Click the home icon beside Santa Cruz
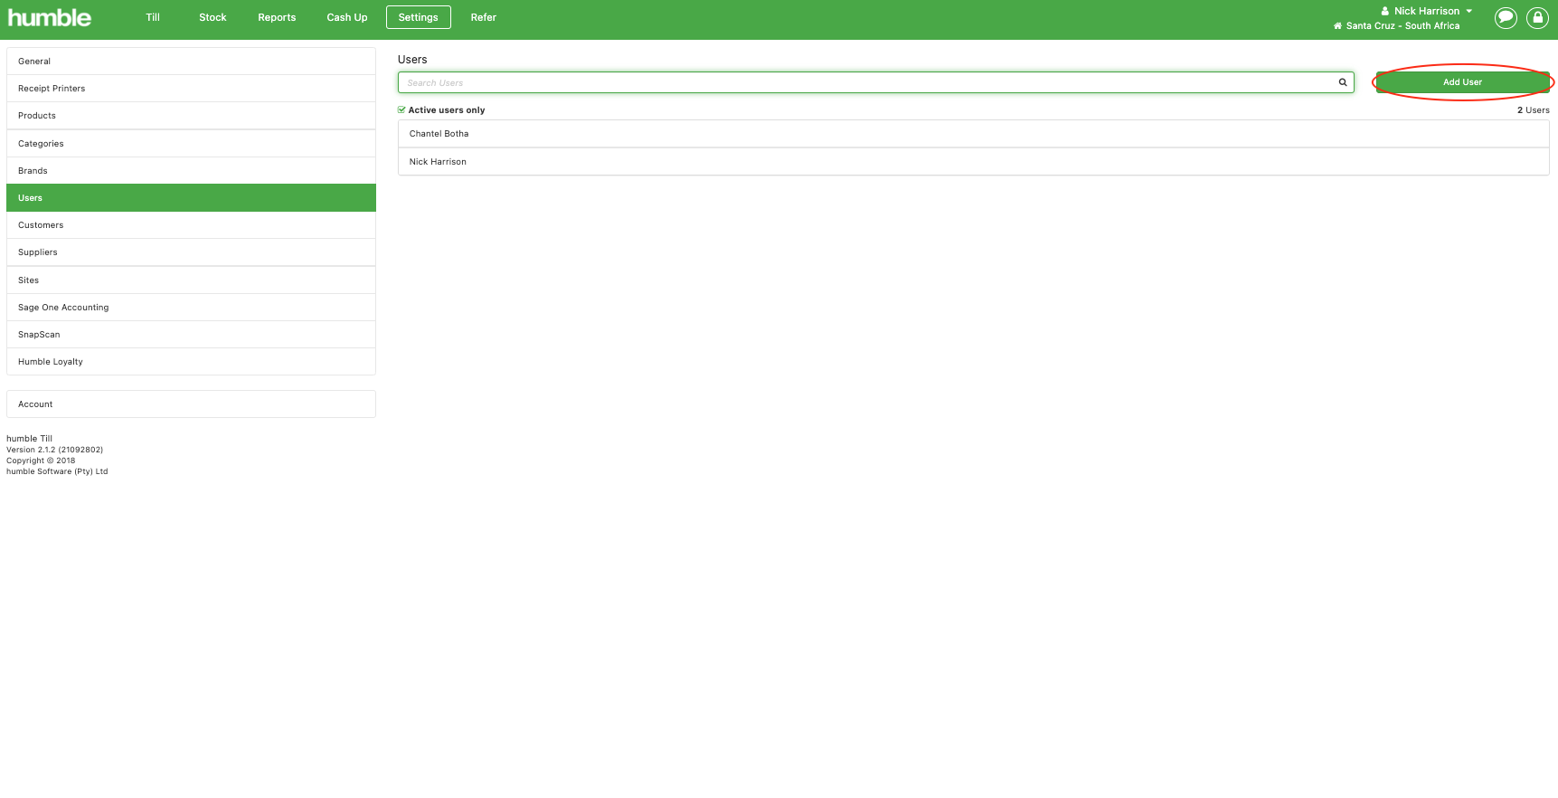The image size is (1558, 798). [x=1337, y=26]
